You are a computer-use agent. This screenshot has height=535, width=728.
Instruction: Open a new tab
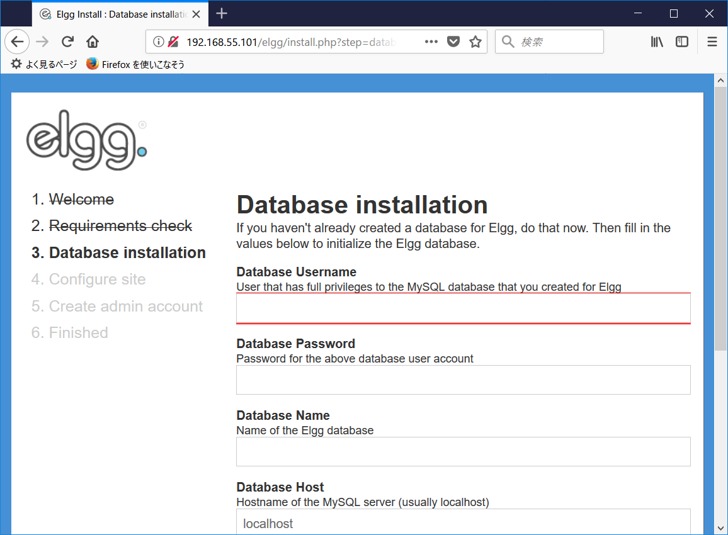pos(222,13)
